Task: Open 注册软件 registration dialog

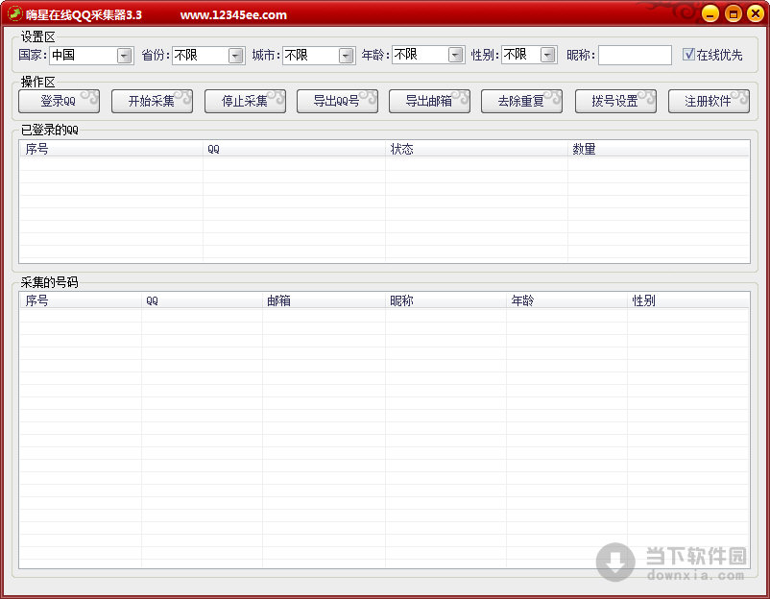Action: (709, 101)
